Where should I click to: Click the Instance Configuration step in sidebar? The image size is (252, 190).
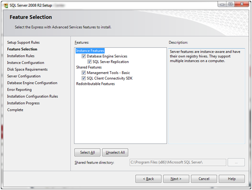coord(26,62)
